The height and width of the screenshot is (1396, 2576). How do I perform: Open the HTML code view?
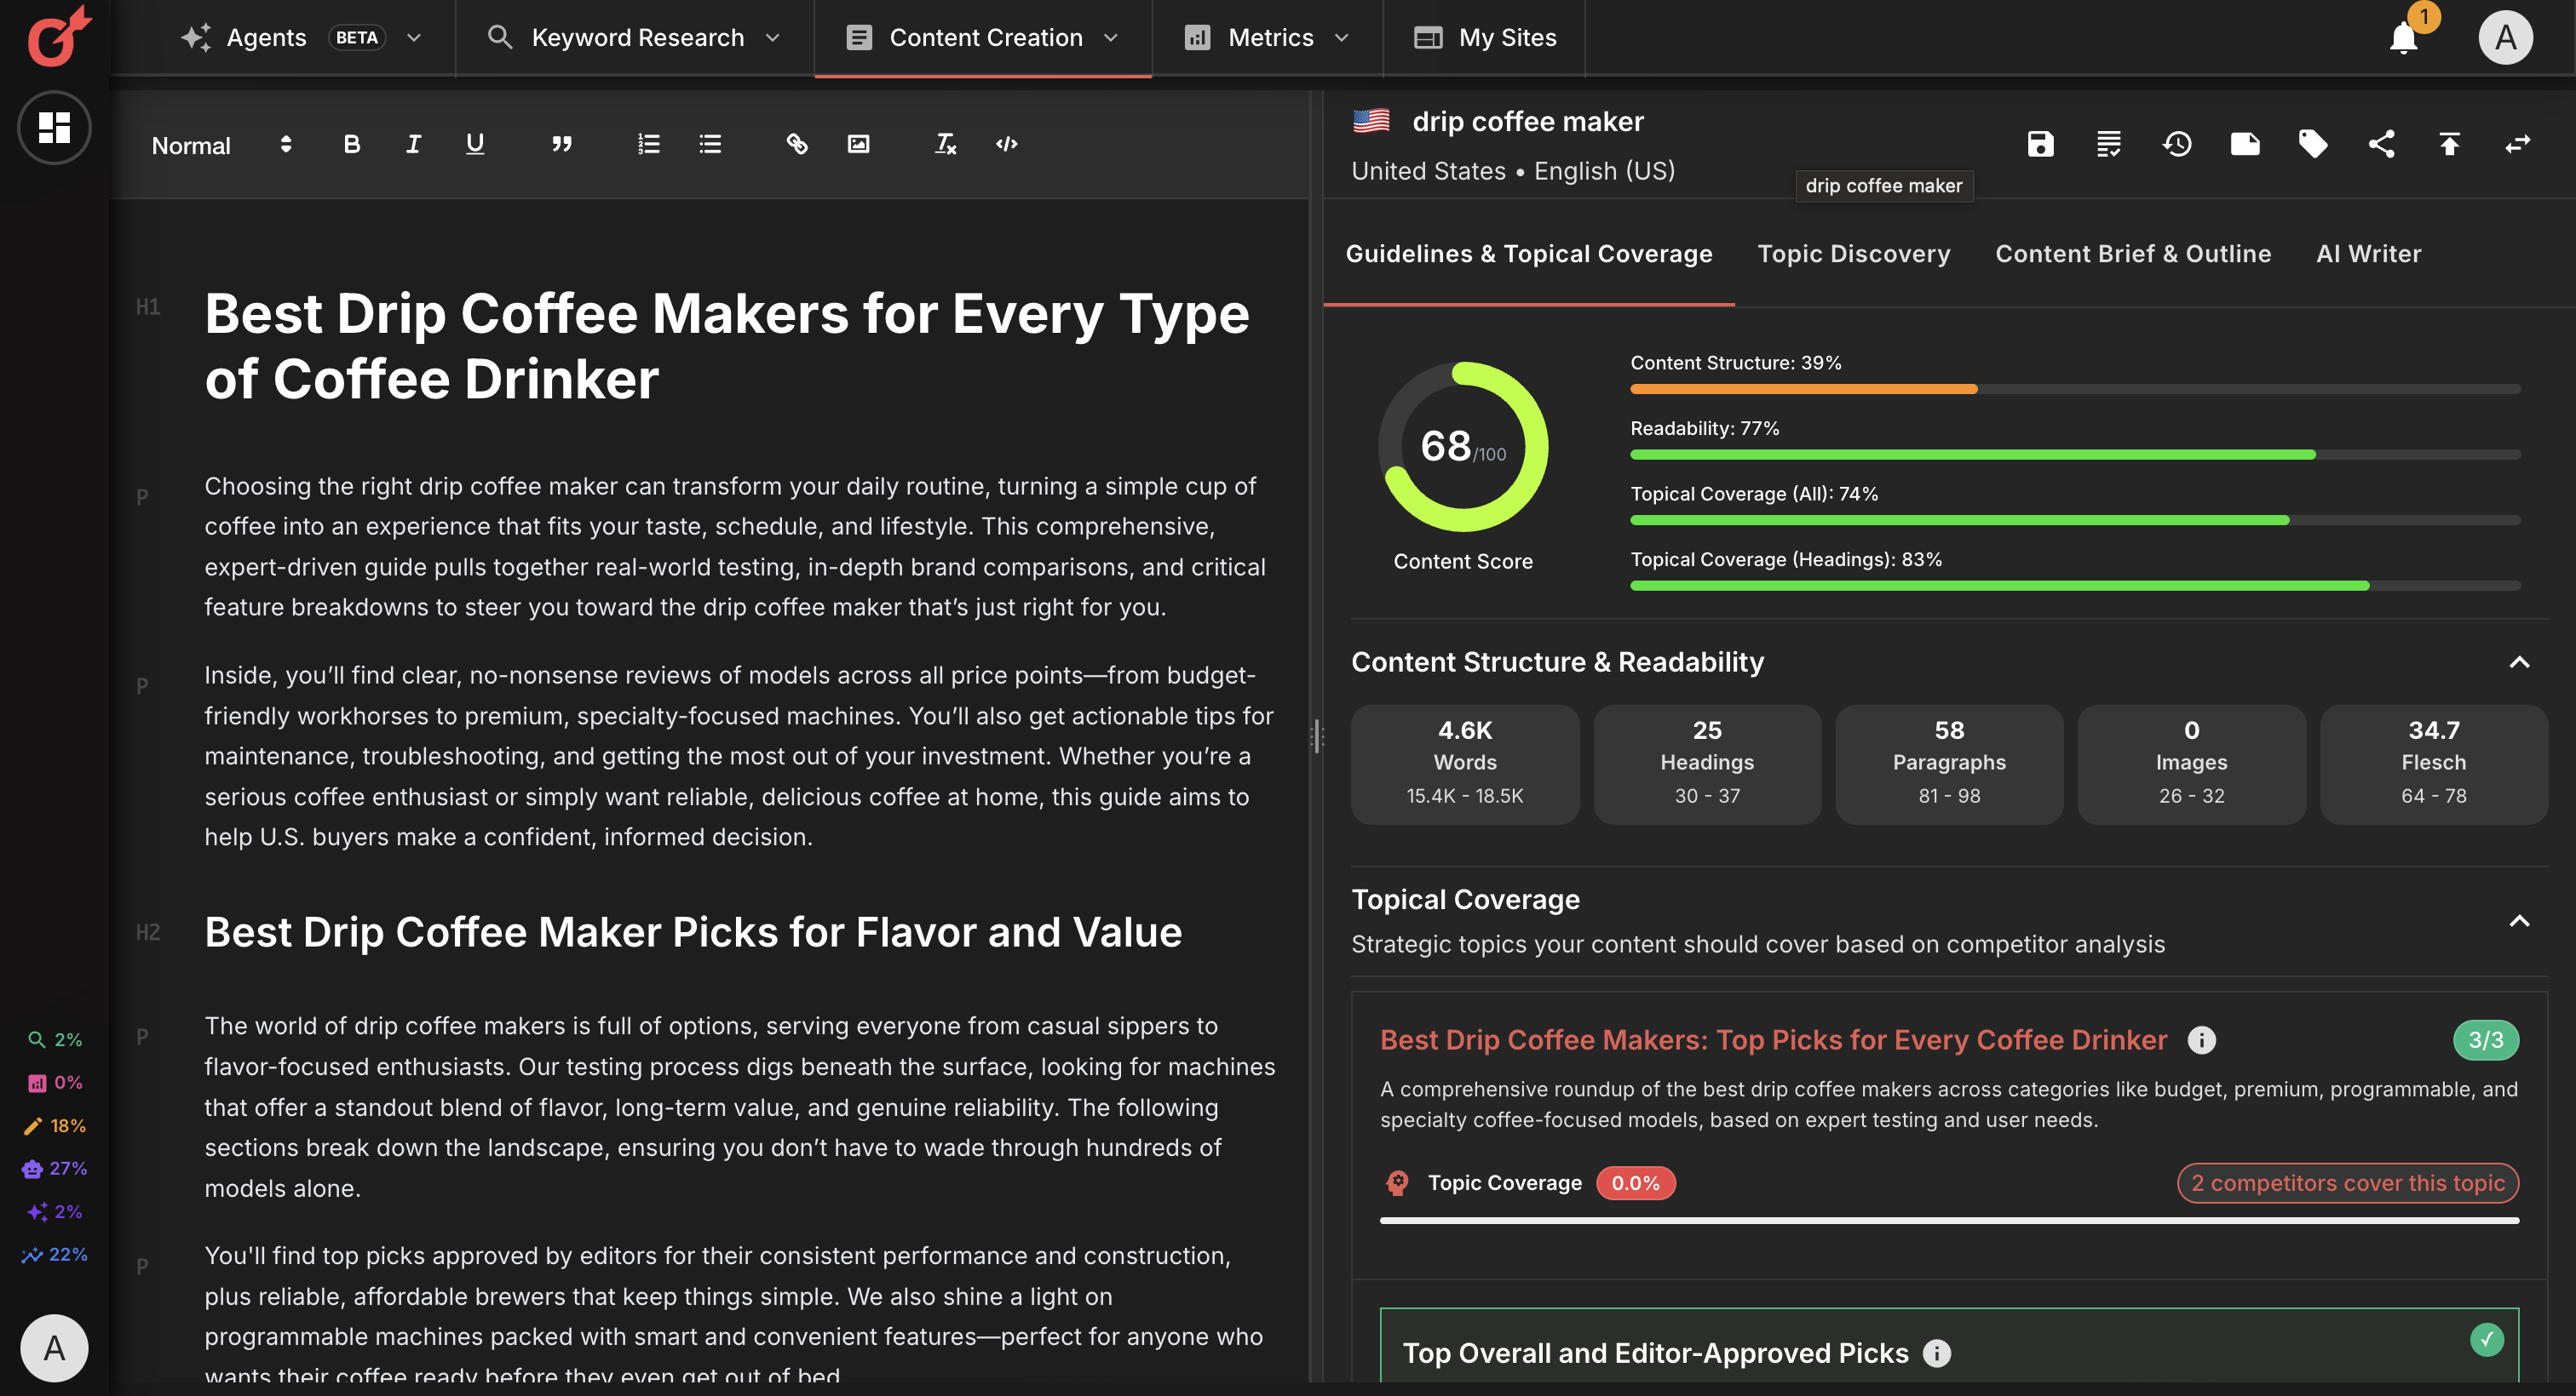pos(1007,144)
